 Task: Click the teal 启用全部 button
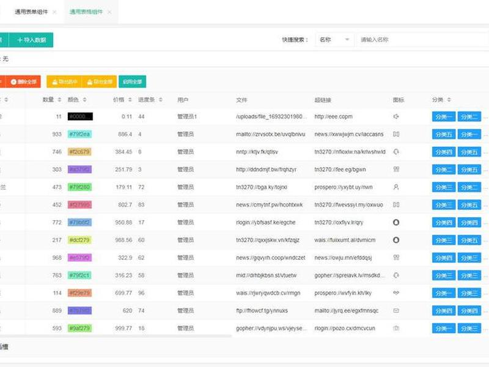132,82
